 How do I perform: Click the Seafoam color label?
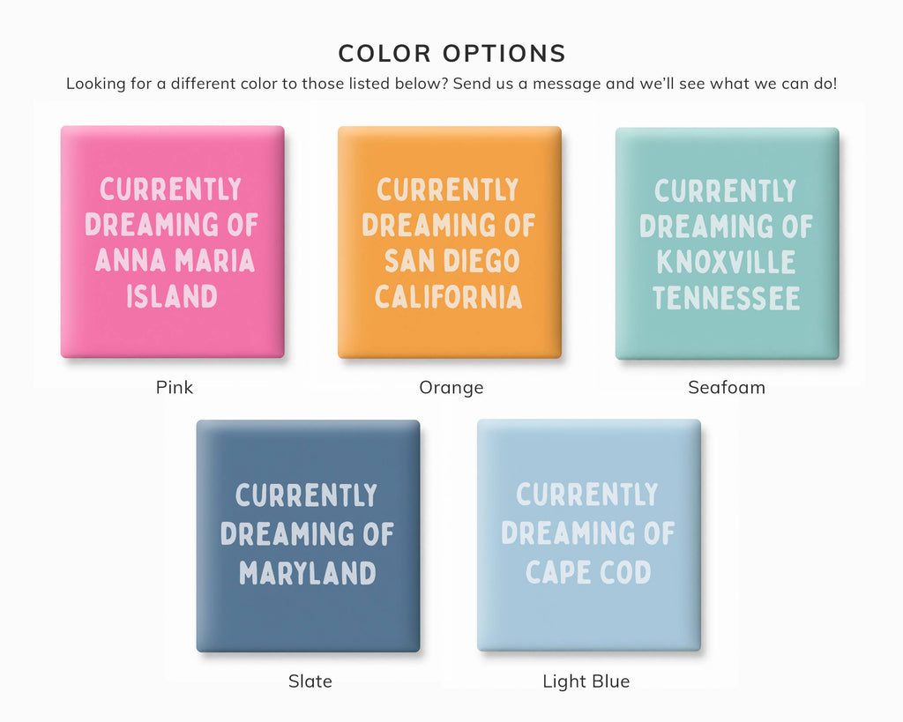pyautogui.click(x=727, y=388)
